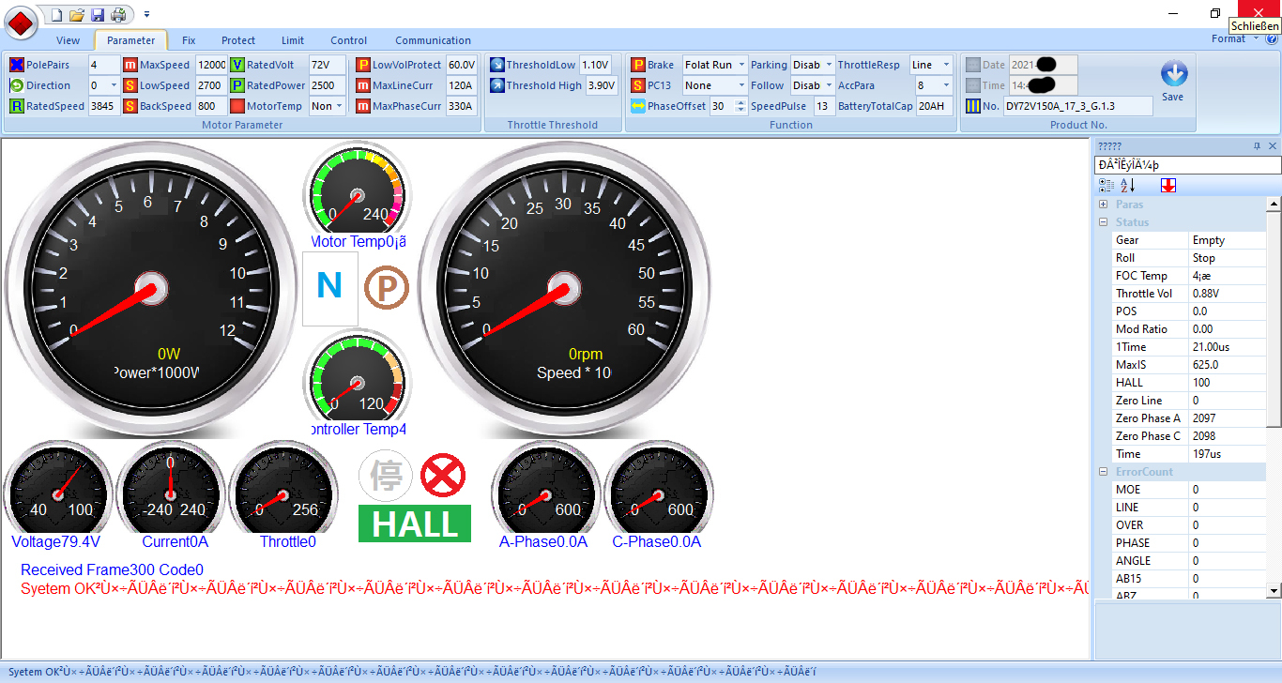The image size is (1282, 683).
Task: Click the PolePairs value field
Action: (x=103, y=65)
